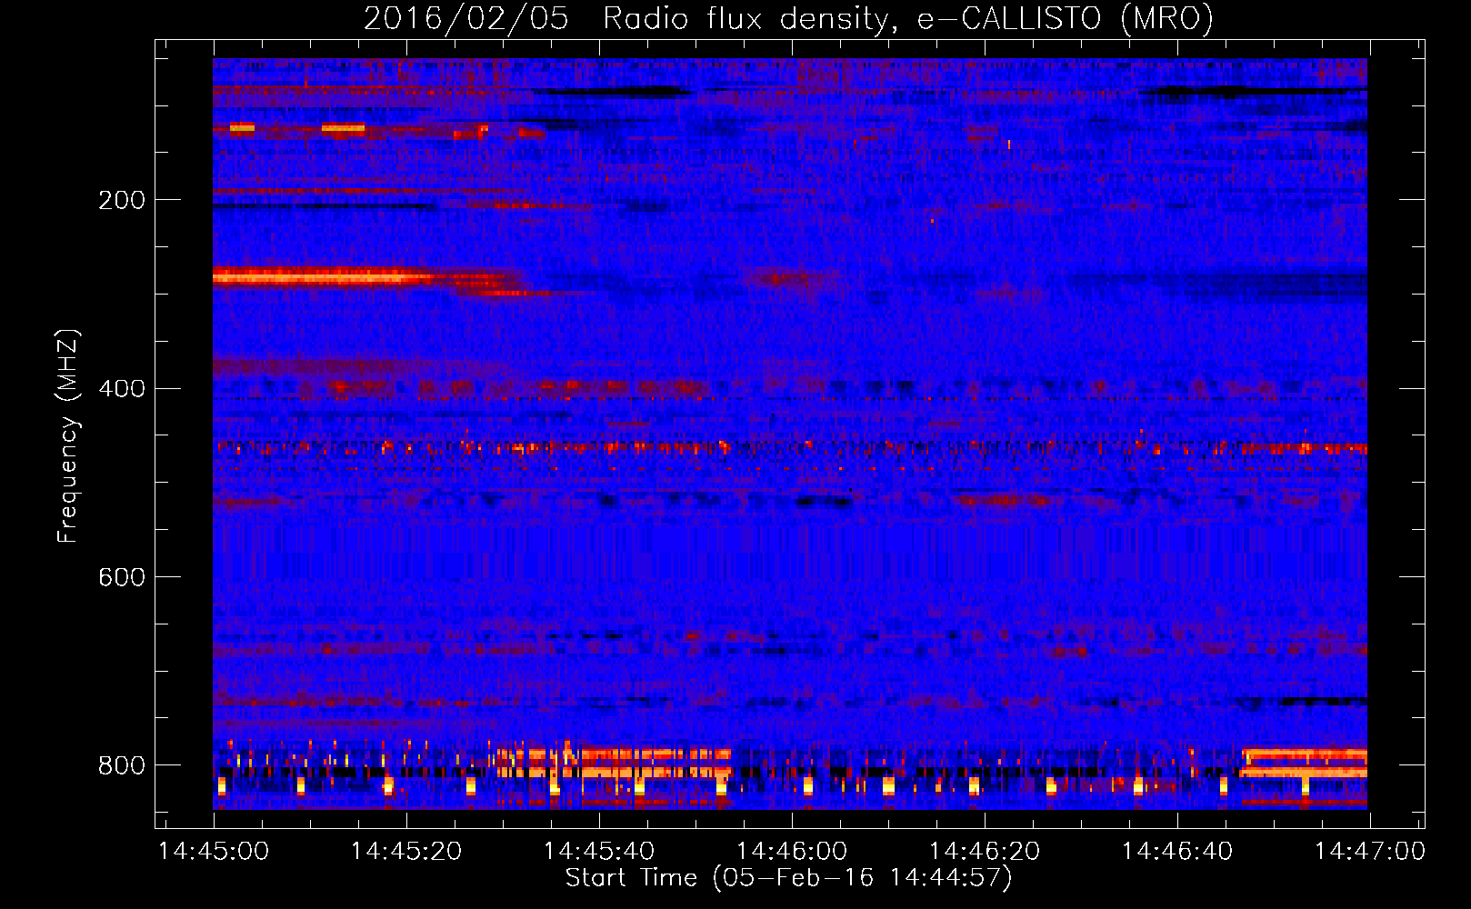
Task: Click the 14:45:00 time tick label
Action: (x=214, y=852)
